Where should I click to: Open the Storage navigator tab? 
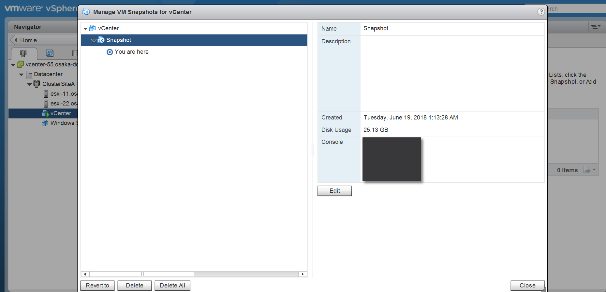75,53
